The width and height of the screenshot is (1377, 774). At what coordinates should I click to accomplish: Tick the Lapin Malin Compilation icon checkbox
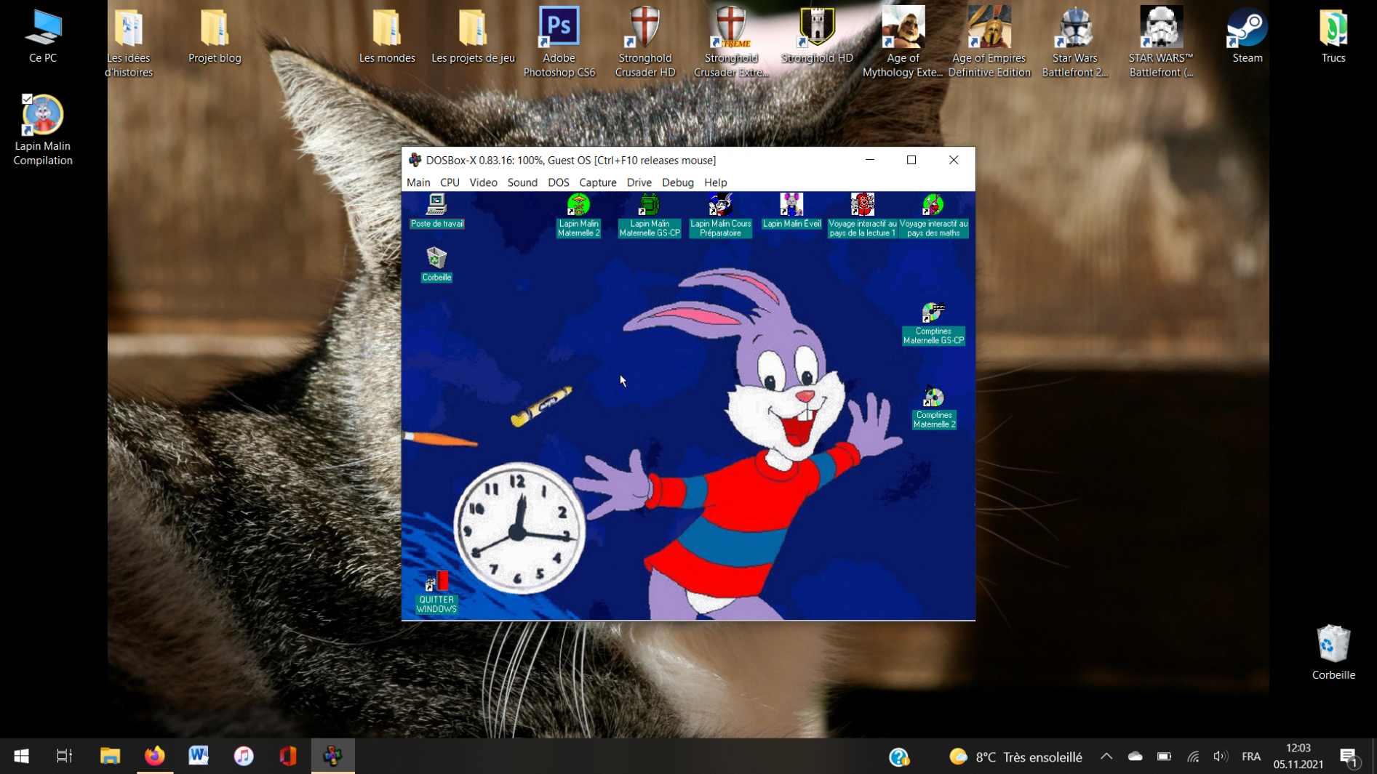(27, 99)
